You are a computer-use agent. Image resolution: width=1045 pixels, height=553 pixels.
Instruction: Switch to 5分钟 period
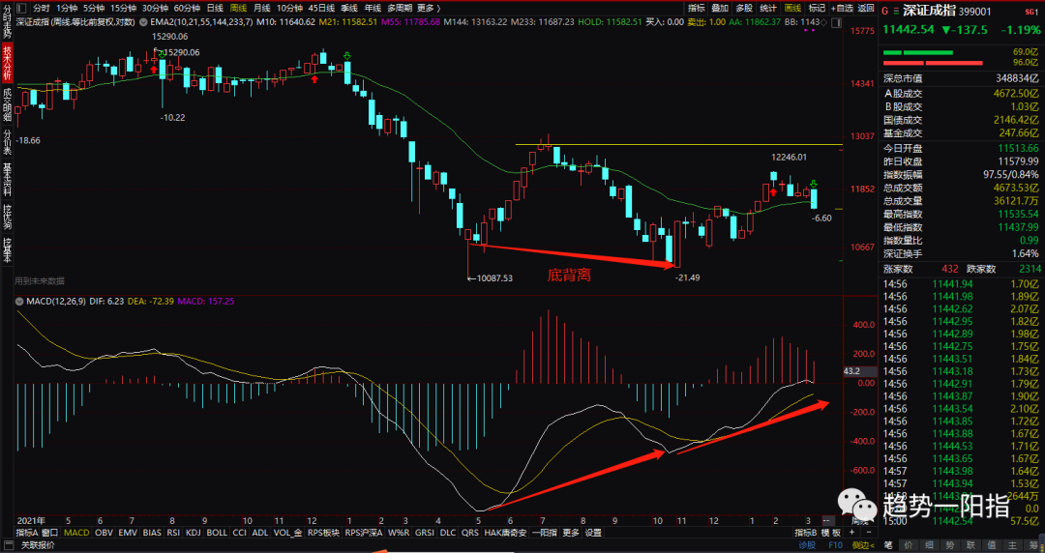pyautogui.click(x=94, y=8)
